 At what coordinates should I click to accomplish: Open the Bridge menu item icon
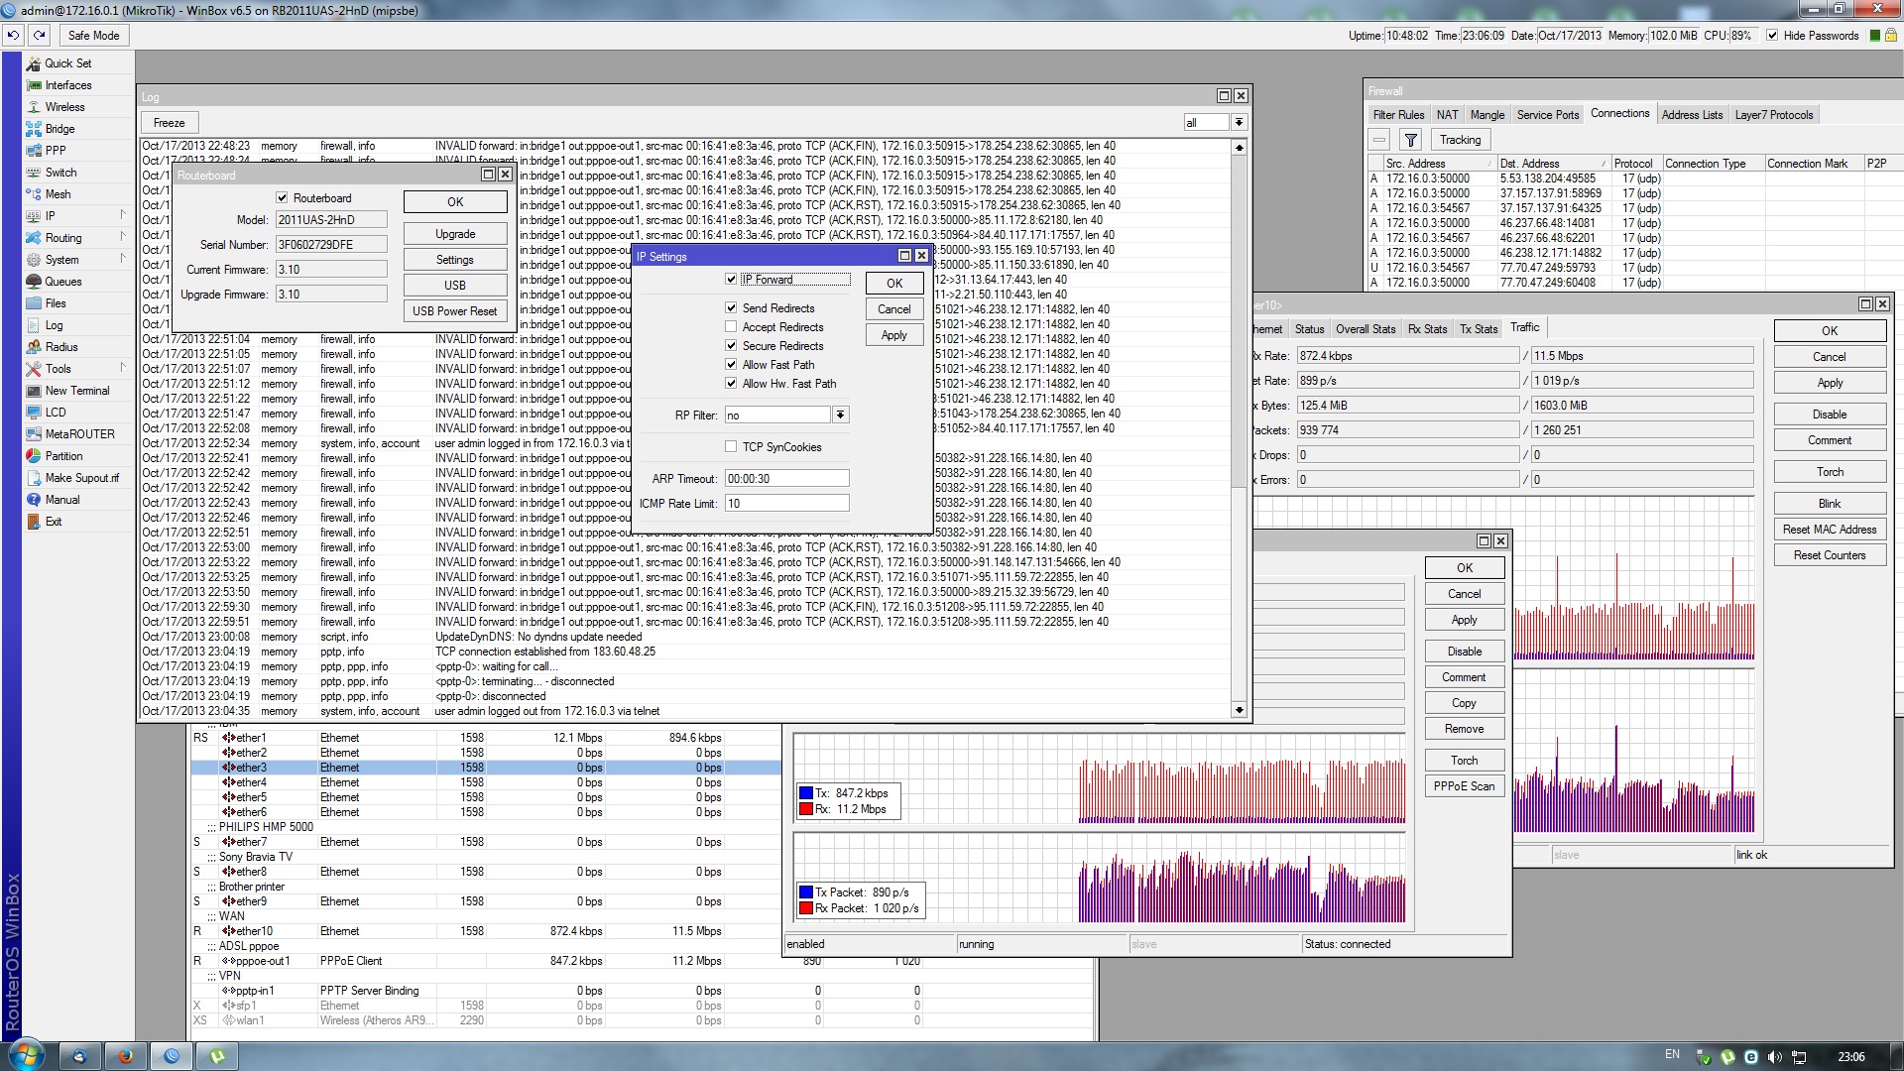pos(34,129)
